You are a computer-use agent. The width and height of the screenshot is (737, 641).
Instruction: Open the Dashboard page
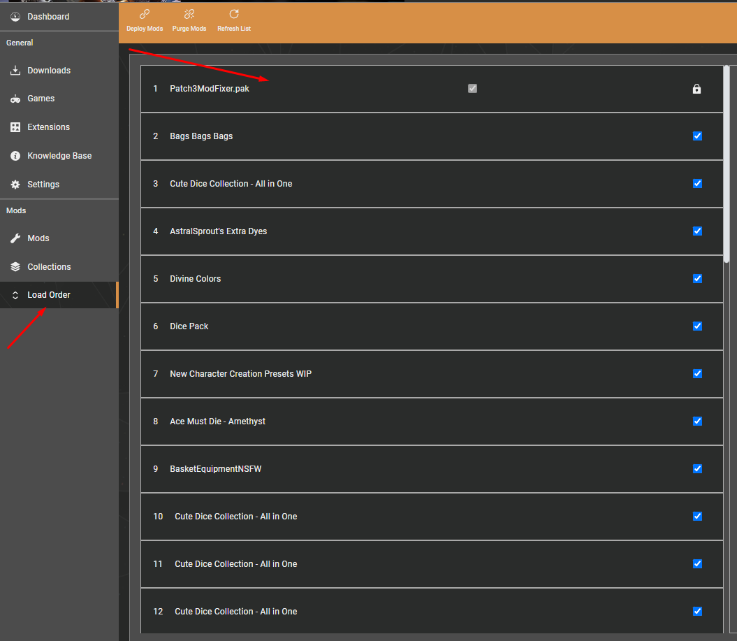59,17
